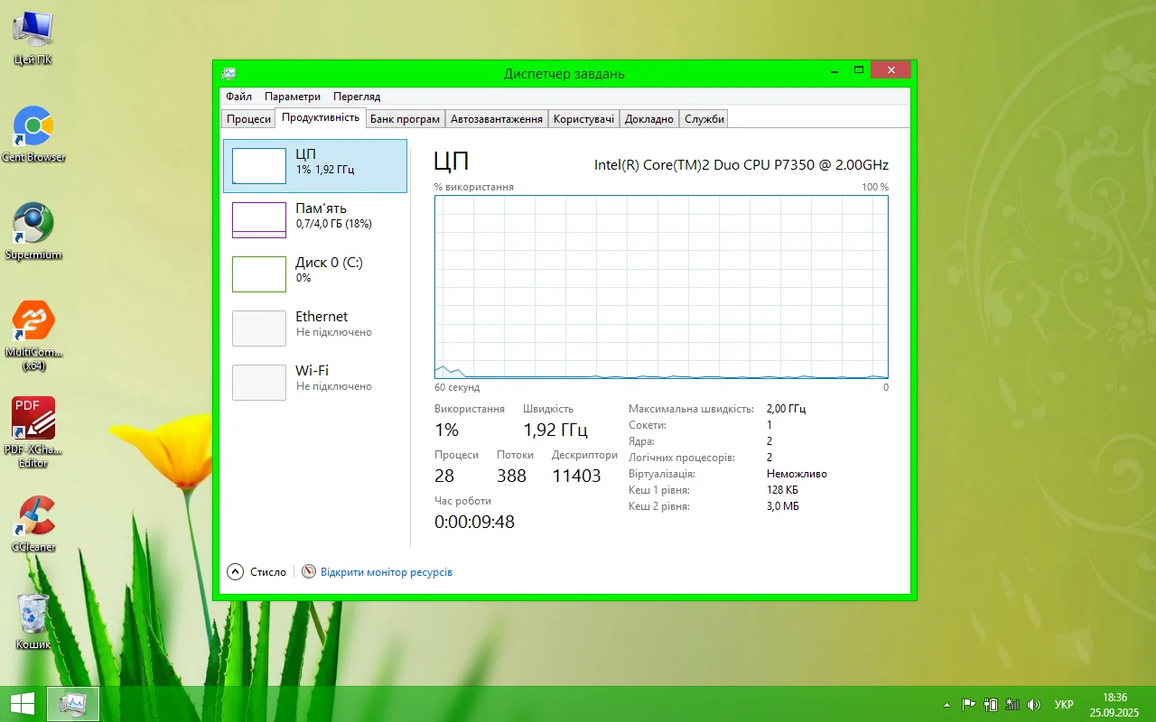This screenshot has width=1156, height=722.
Task: Click Відкрити монітор ресурсів link
Action: tap(386, 572)
